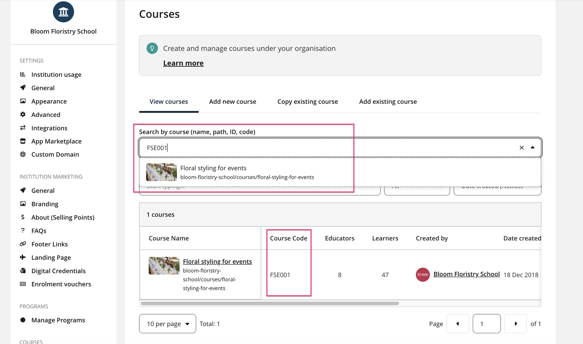Open Bloom Floristry School creator link
The image size is (583, 344).
tap(466, 274)
